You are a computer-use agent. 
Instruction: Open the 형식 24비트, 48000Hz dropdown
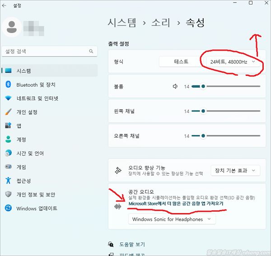(x=234, y=61)
